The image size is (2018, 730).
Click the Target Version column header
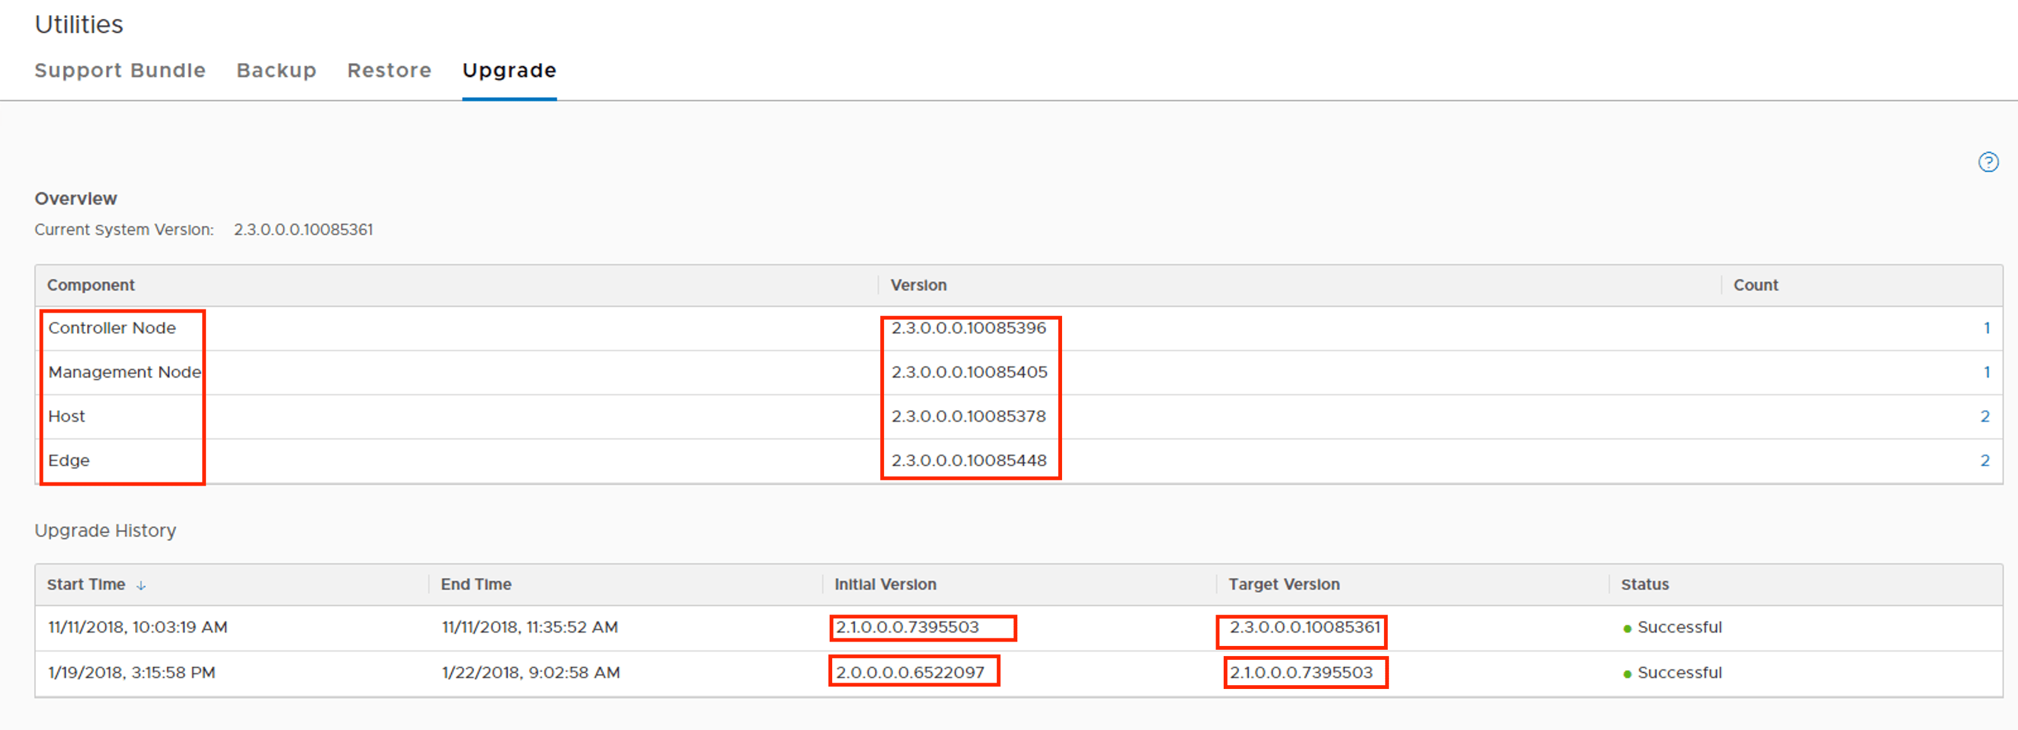pos(1283,584)
